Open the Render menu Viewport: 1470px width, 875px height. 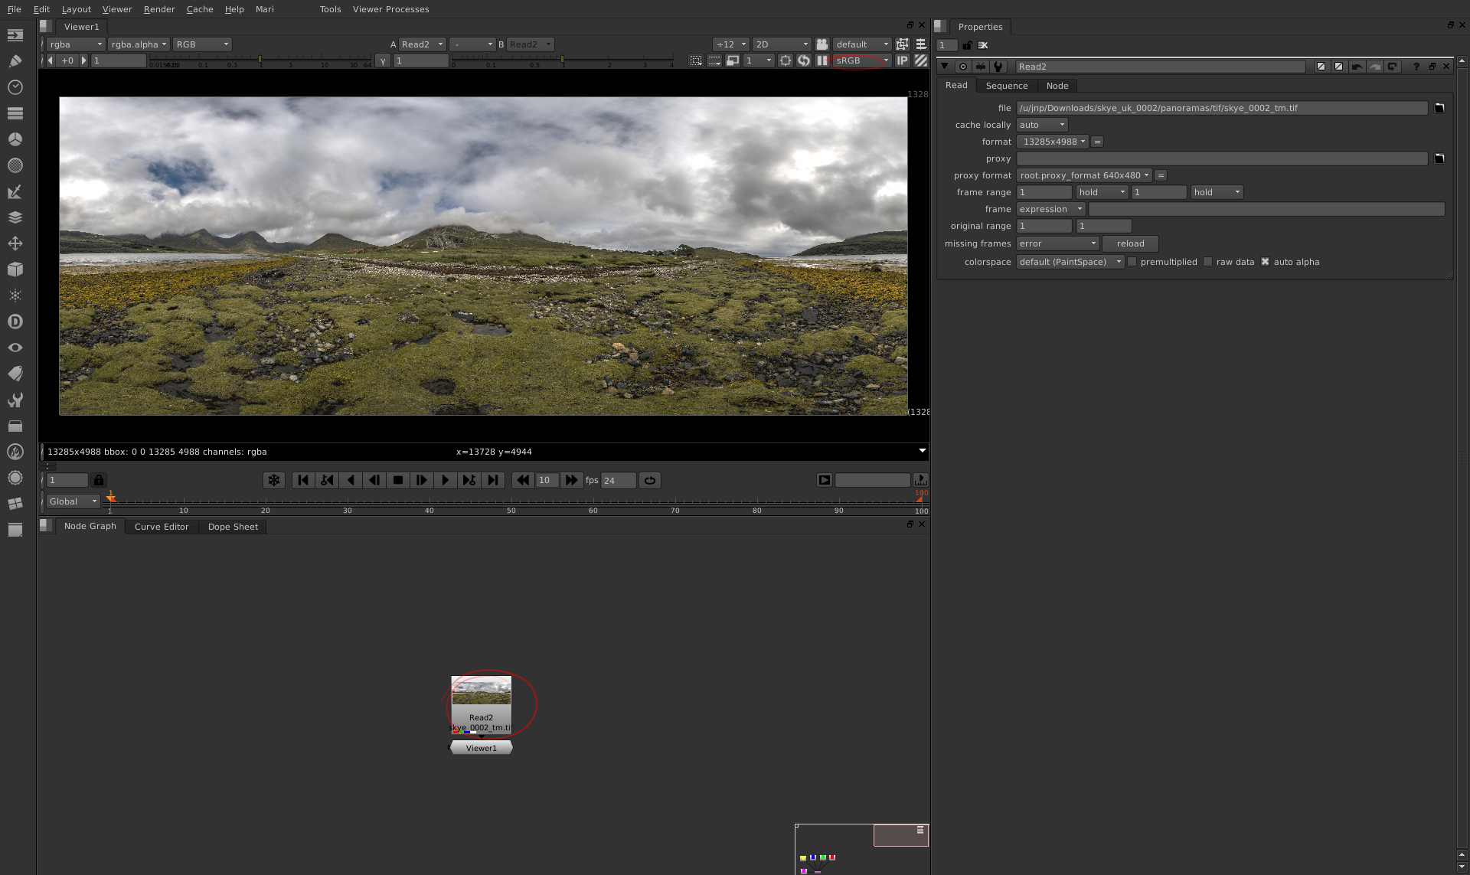159,9
